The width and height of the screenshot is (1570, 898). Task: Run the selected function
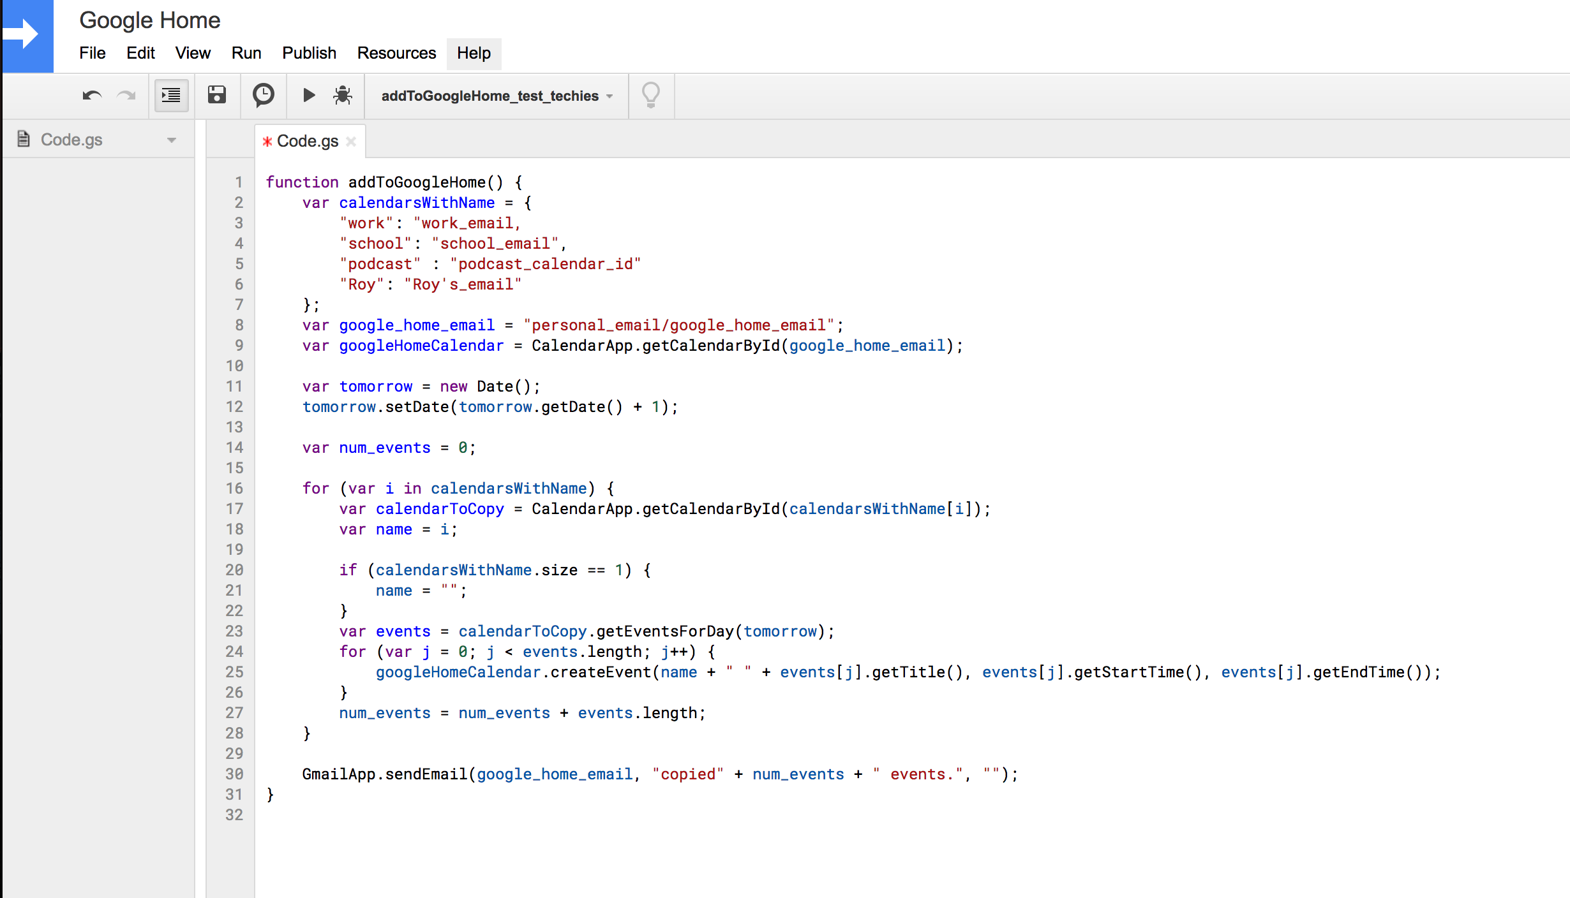[x=309, y=95]
